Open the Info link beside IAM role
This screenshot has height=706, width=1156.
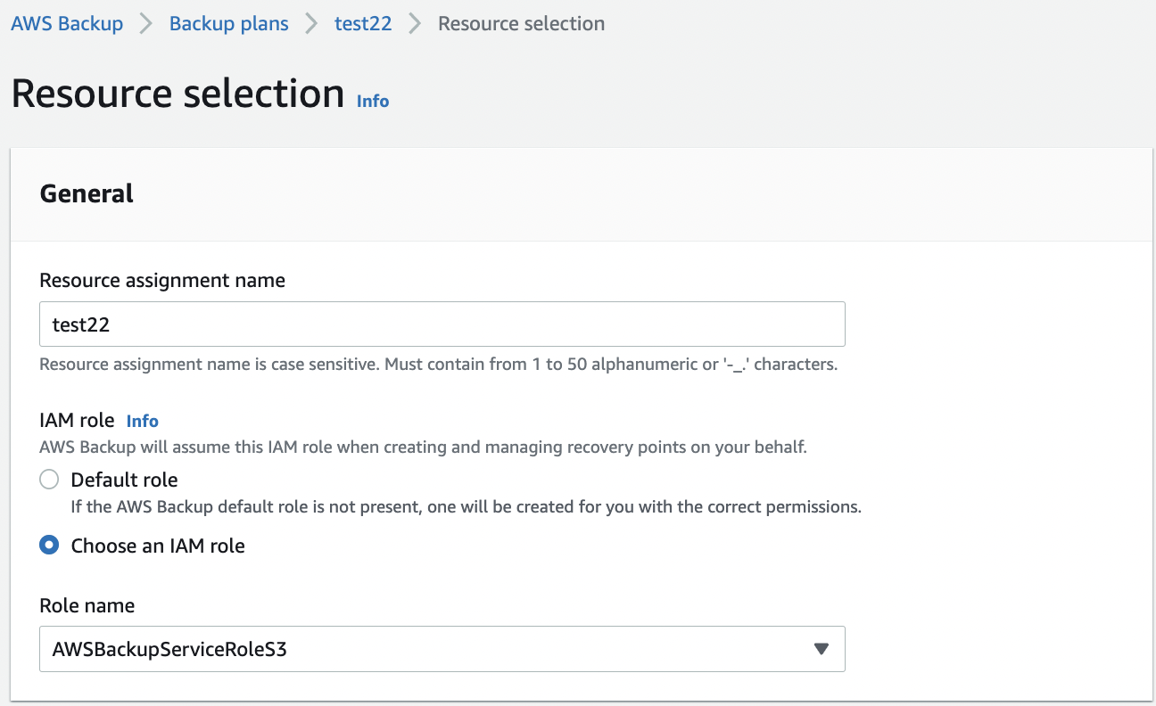143,421
